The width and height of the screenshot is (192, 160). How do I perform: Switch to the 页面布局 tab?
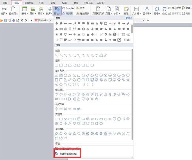pos(29,3)
